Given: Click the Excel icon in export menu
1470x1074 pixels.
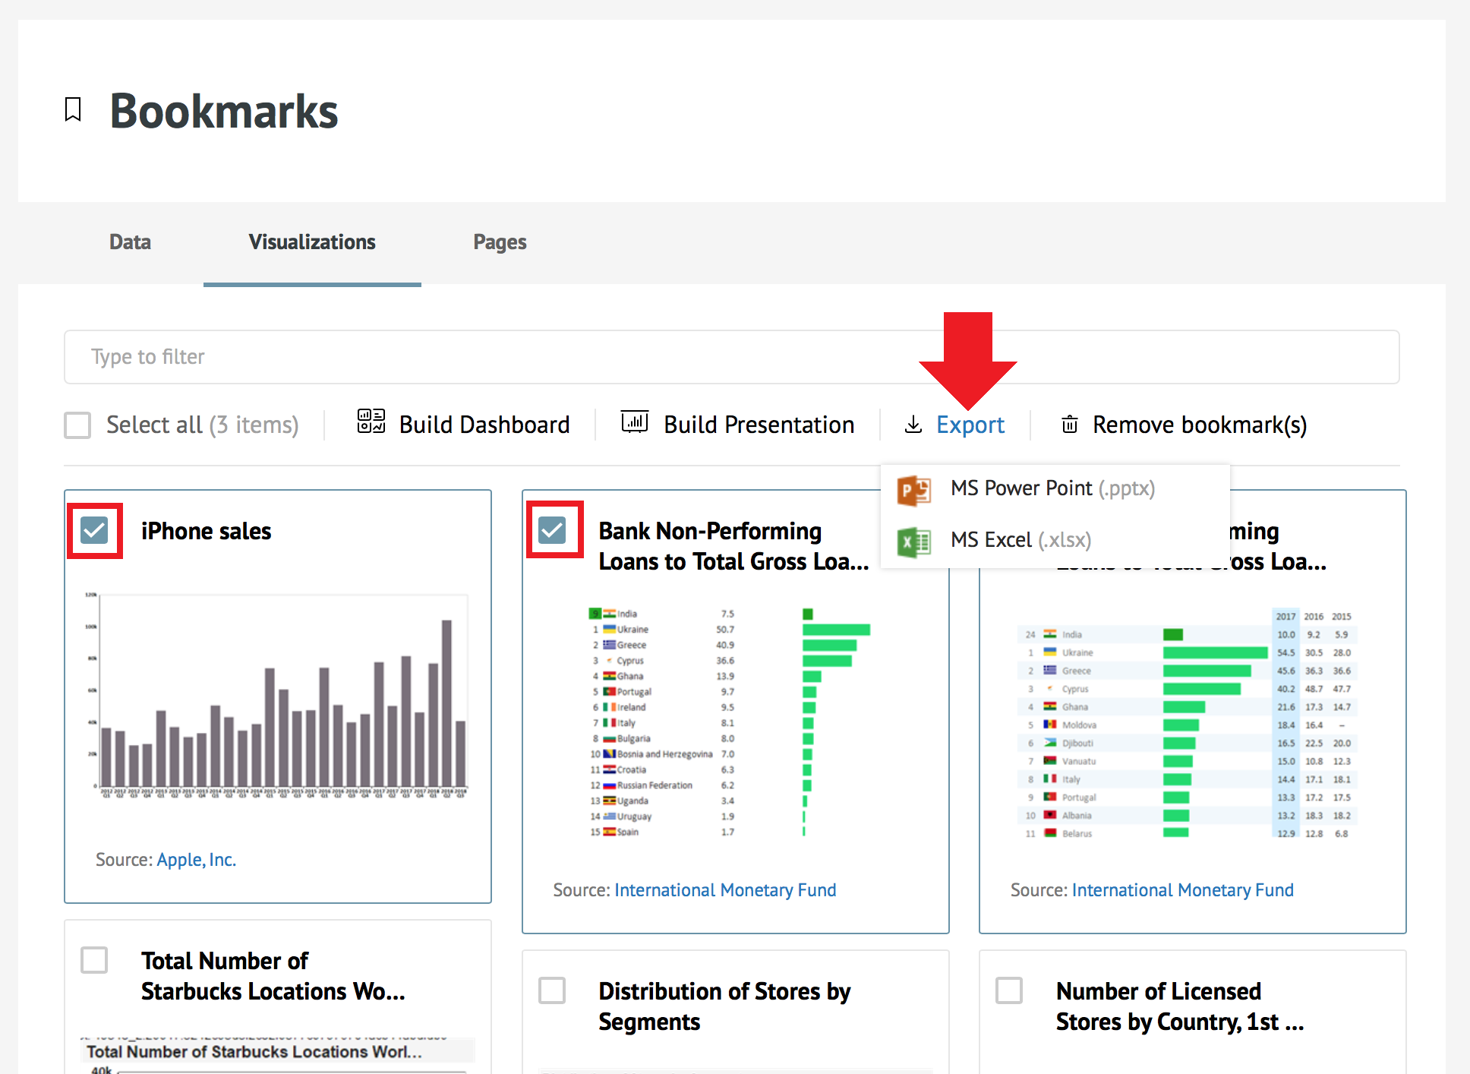Looking at the screenshot, I should (913, 542).
